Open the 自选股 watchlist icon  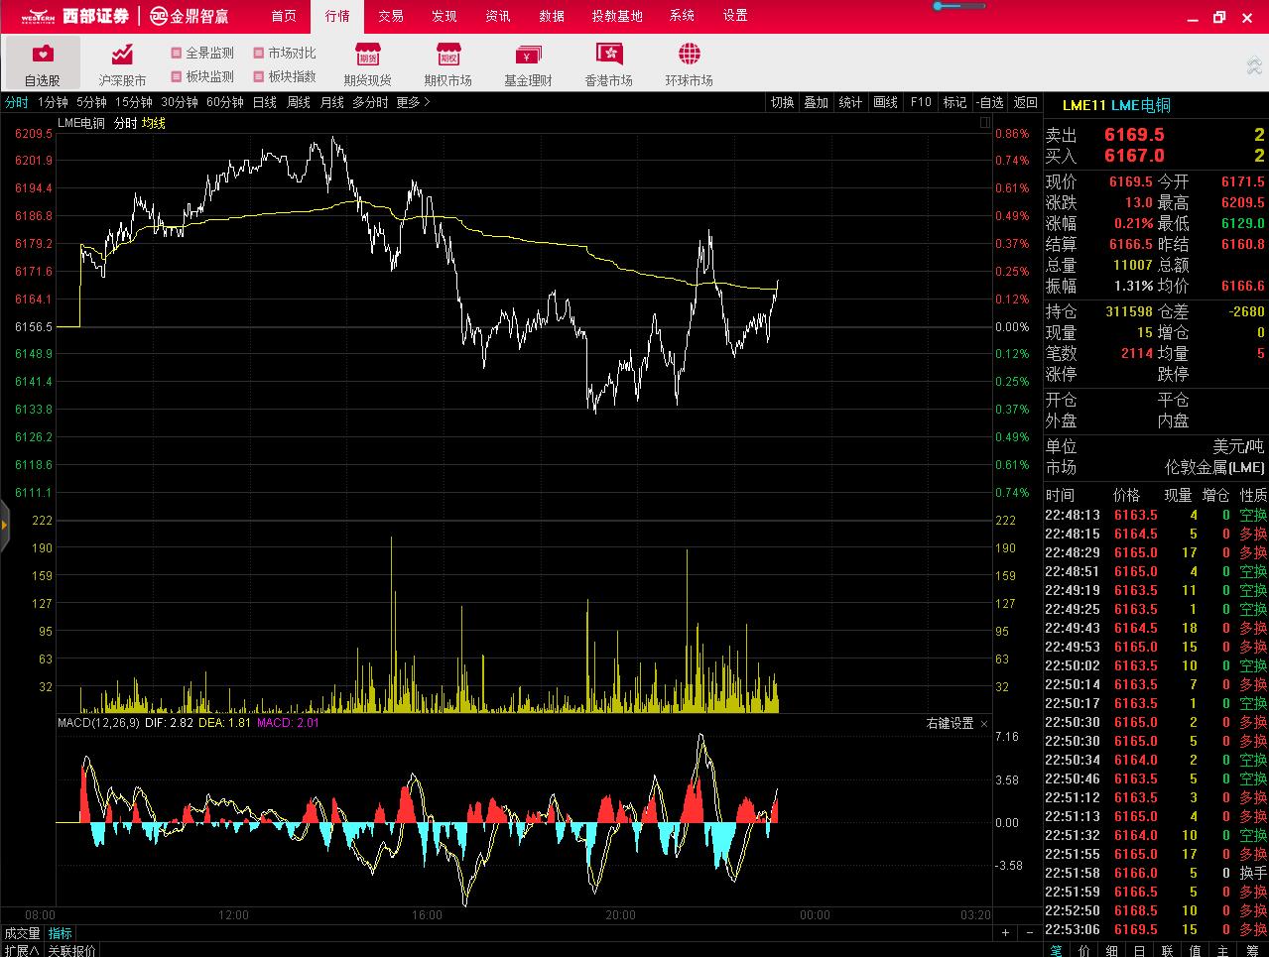click(x=43, y=55)
